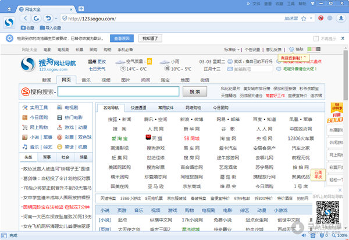Open dropdown arrow next to undo icon
This screenshot has width=349, height=240.
tap(56, 19)
